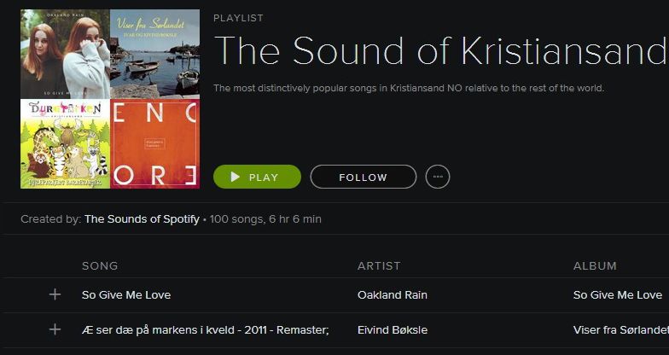Open The Sounds of Spotify creator profile

click(142, 219)
